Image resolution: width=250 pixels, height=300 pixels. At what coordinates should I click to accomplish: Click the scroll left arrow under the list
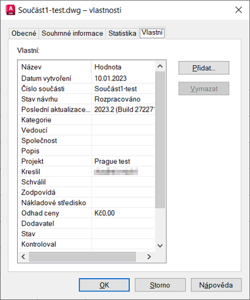23,257
